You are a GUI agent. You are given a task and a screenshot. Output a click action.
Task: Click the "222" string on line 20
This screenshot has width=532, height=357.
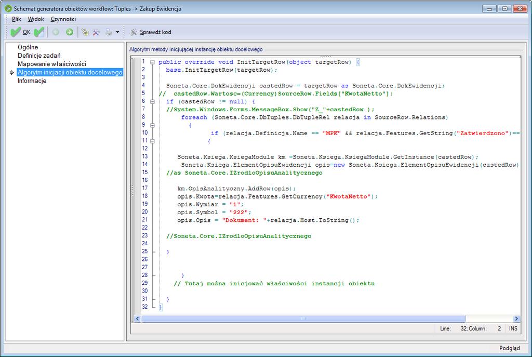(x=238, y=213)
